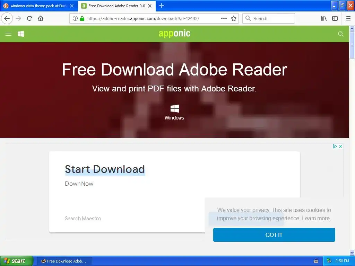Open the Windows start menu
Viewport: 355px width, 266px height.
click(x=17, y=261)
